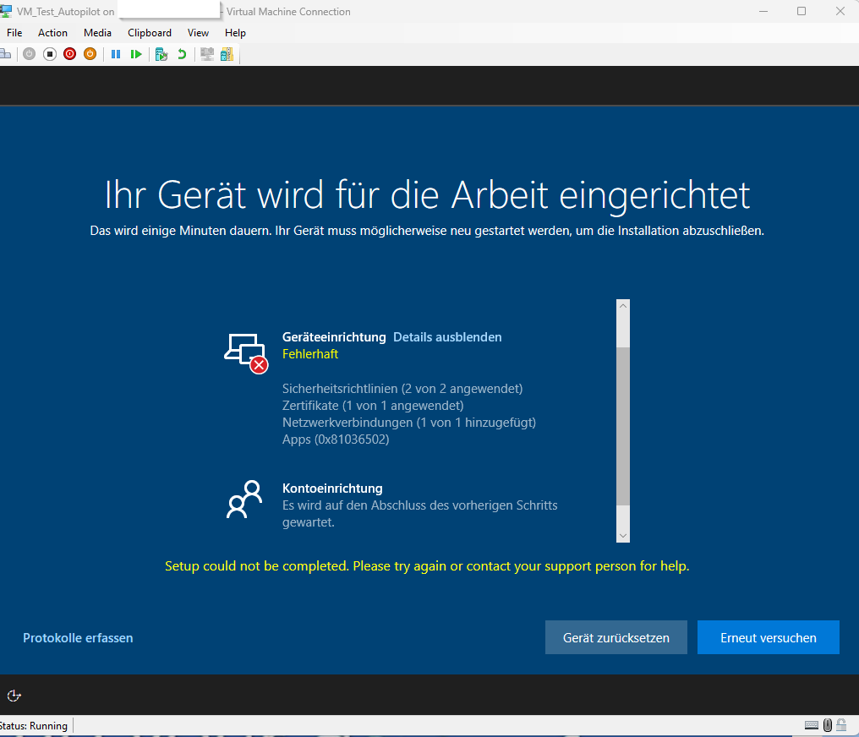Click the scrollbar down arrow in the status list
The image size is (859, 737).
pyautogui.click(x=623, y=535)
